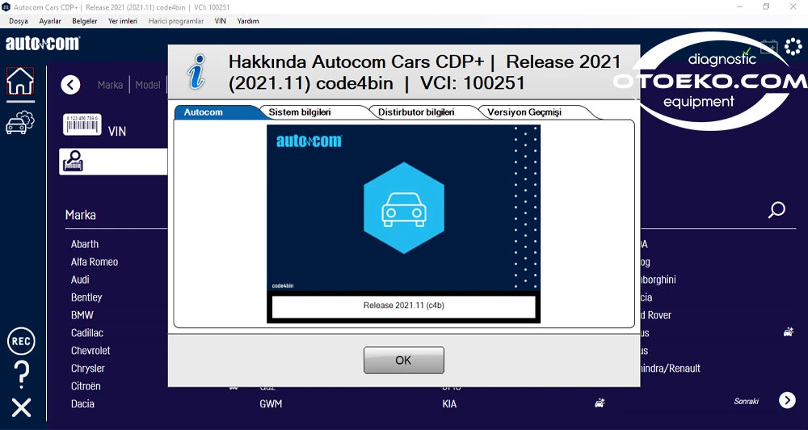Click the autocom logo top left

pos(42,44)
